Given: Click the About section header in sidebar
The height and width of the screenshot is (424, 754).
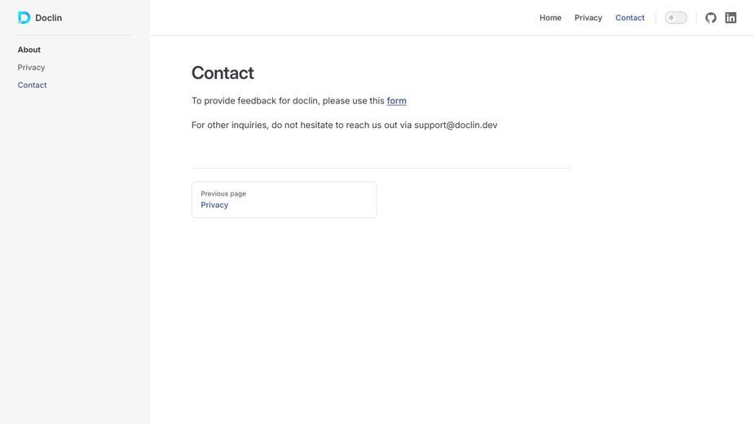Looking at the screenshot, I should [29, 50].
